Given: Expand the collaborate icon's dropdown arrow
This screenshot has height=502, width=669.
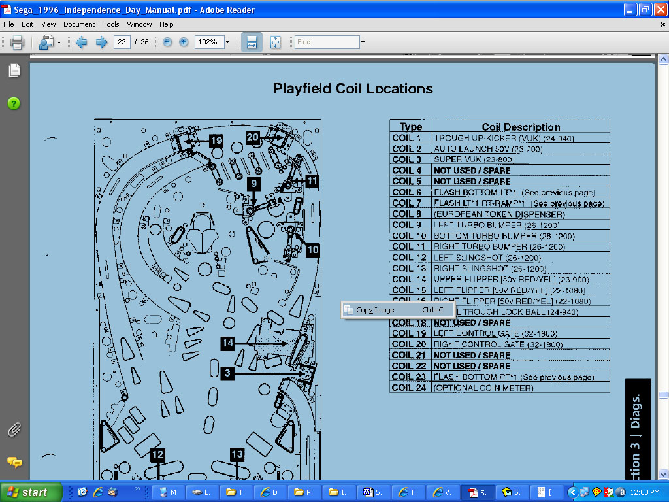Looking at the screenshot, I should click(x=59, y=43).
